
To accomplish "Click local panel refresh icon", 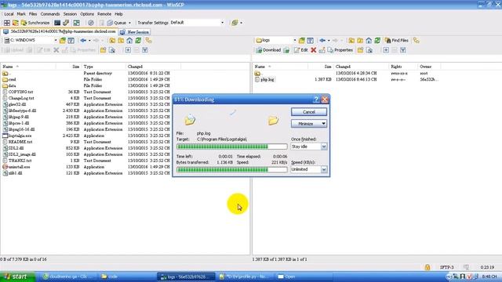I will coord(138,41).
